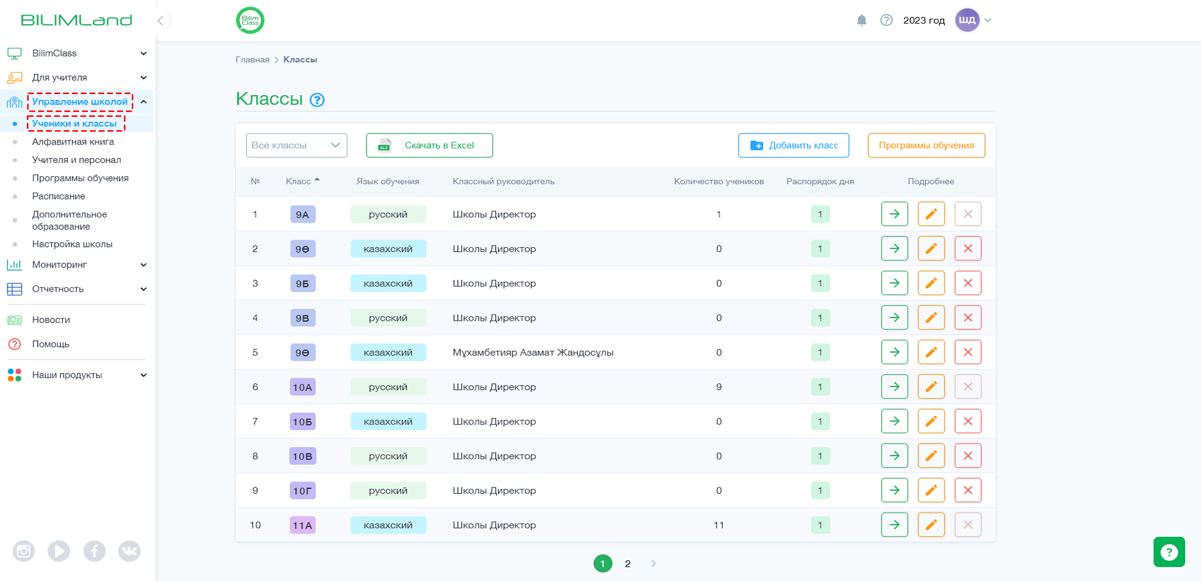
Task: Edit class 9А with pencil icon
Action: point(931,214)
